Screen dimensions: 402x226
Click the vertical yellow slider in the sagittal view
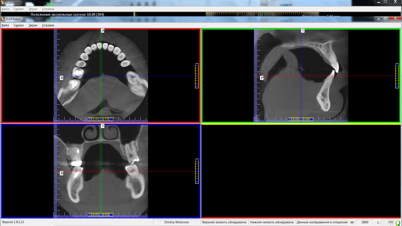(x=397, y=76)
